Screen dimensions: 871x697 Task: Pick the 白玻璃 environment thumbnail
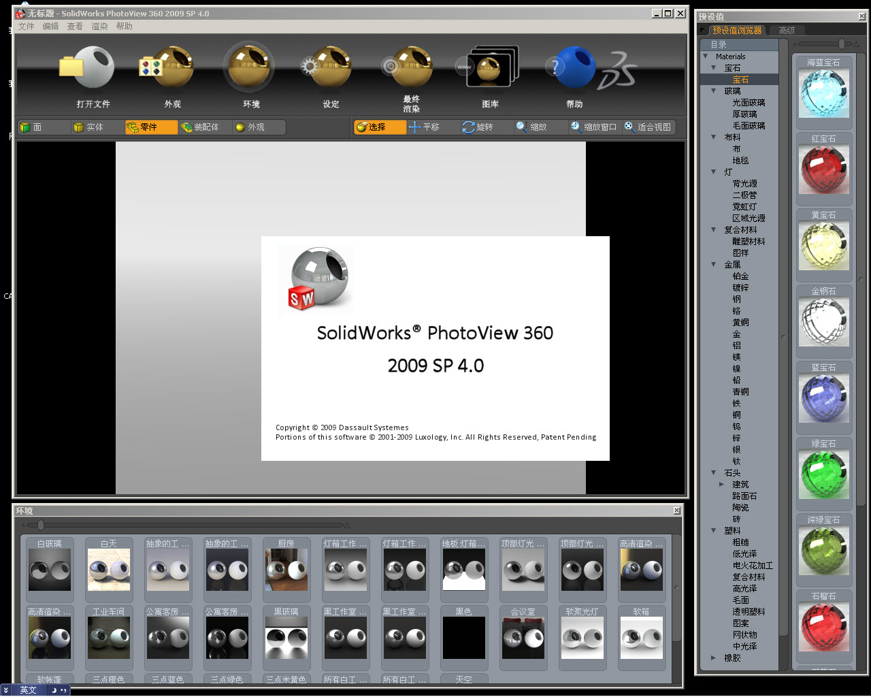pos(50,569)
